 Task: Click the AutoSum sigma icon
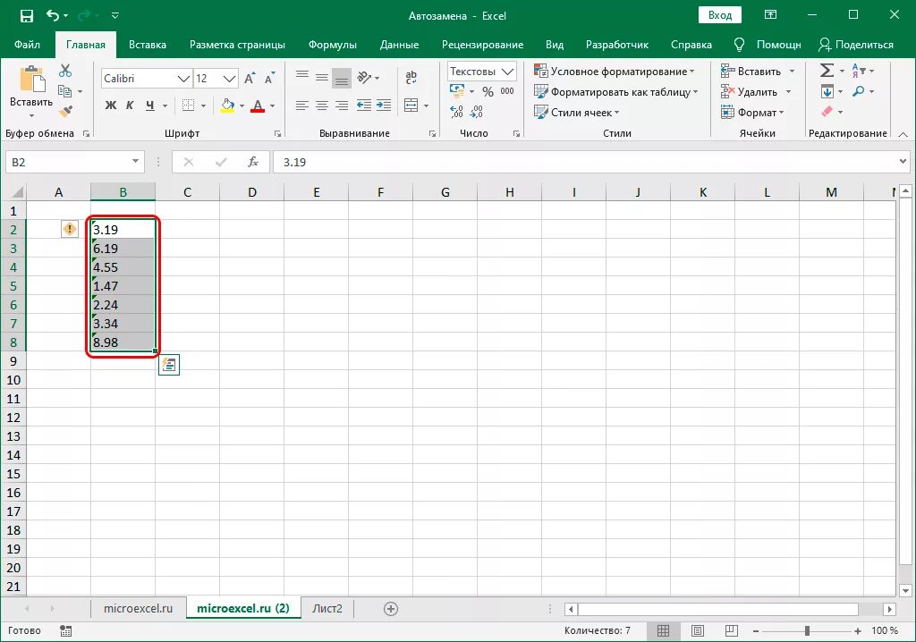point(827,71)
